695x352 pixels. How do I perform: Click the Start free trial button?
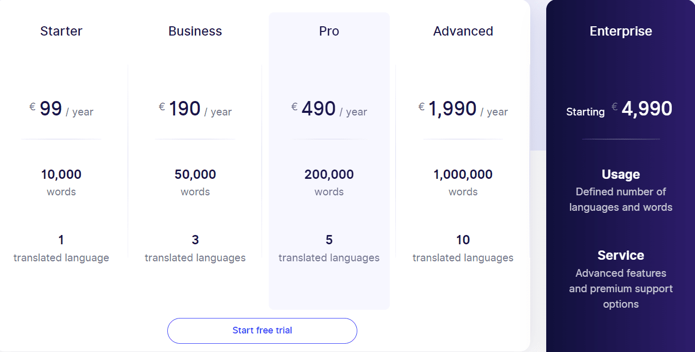coord(262,330)
